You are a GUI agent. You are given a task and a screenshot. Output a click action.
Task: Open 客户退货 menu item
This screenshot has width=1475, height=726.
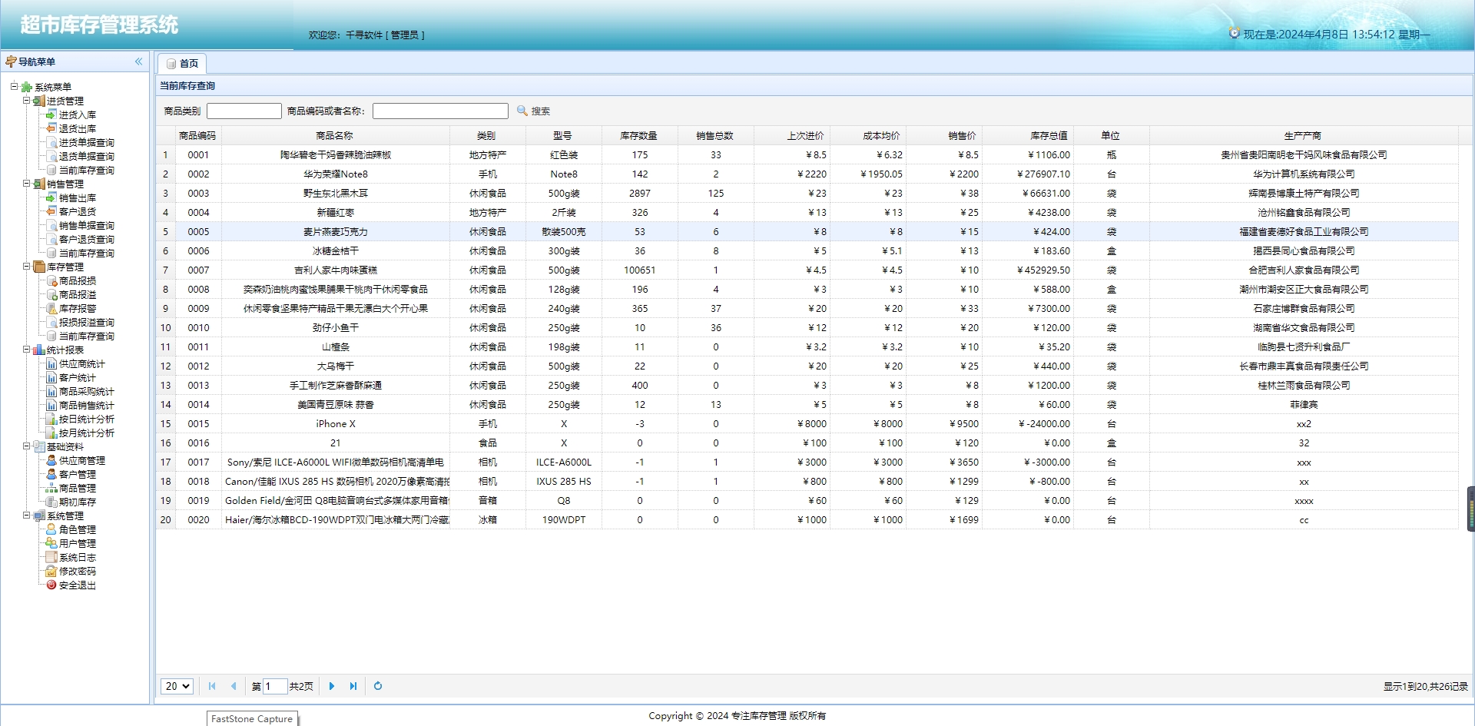(77, 211)
